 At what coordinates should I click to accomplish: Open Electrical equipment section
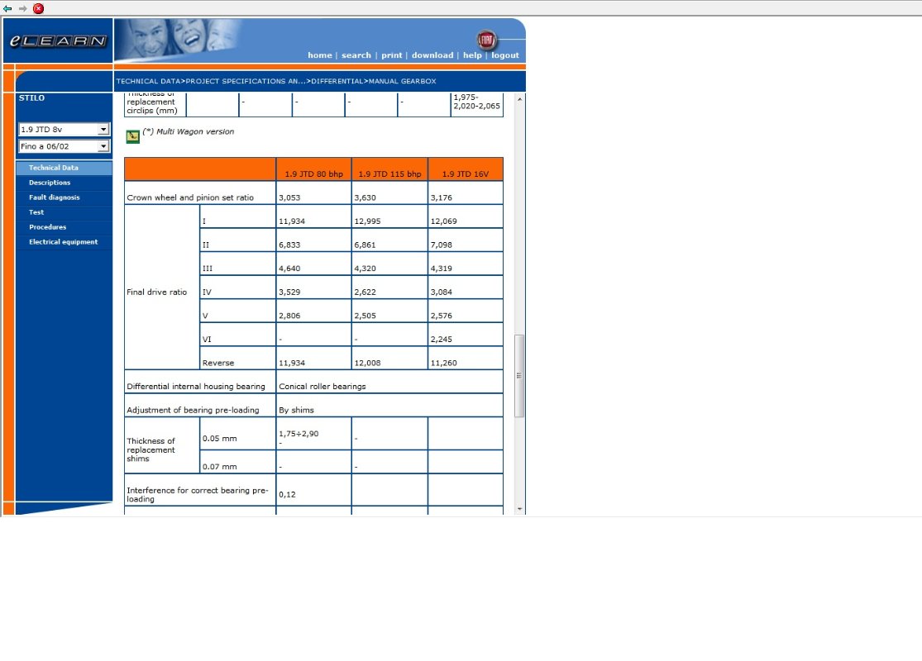pos(63,242)
